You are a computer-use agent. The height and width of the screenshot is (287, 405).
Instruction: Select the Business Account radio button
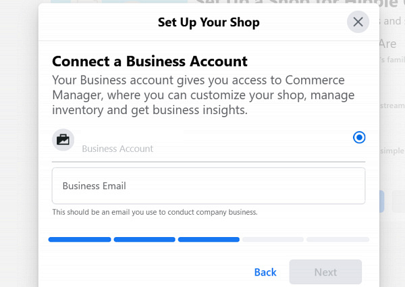(359, 138)
